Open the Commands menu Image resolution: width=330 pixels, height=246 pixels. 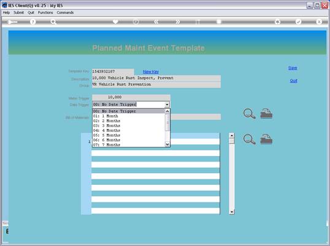(x=65, y=13)
